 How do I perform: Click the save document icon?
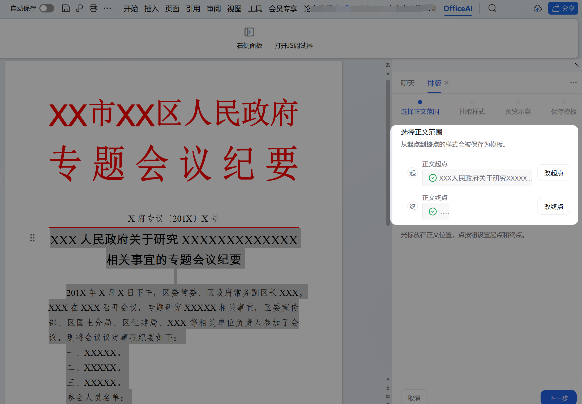[66, 8]
